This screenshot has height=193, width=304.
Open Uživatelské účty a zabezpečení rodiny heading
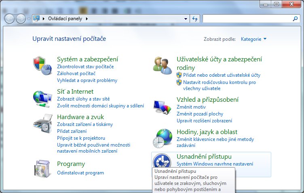[x=219, y=63]
